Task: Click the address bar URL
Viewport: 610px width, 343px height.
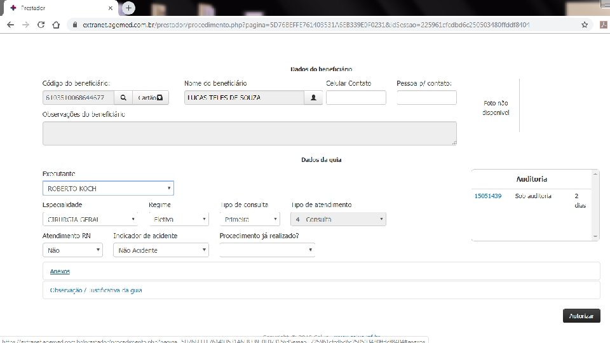Action: (306, 25)
